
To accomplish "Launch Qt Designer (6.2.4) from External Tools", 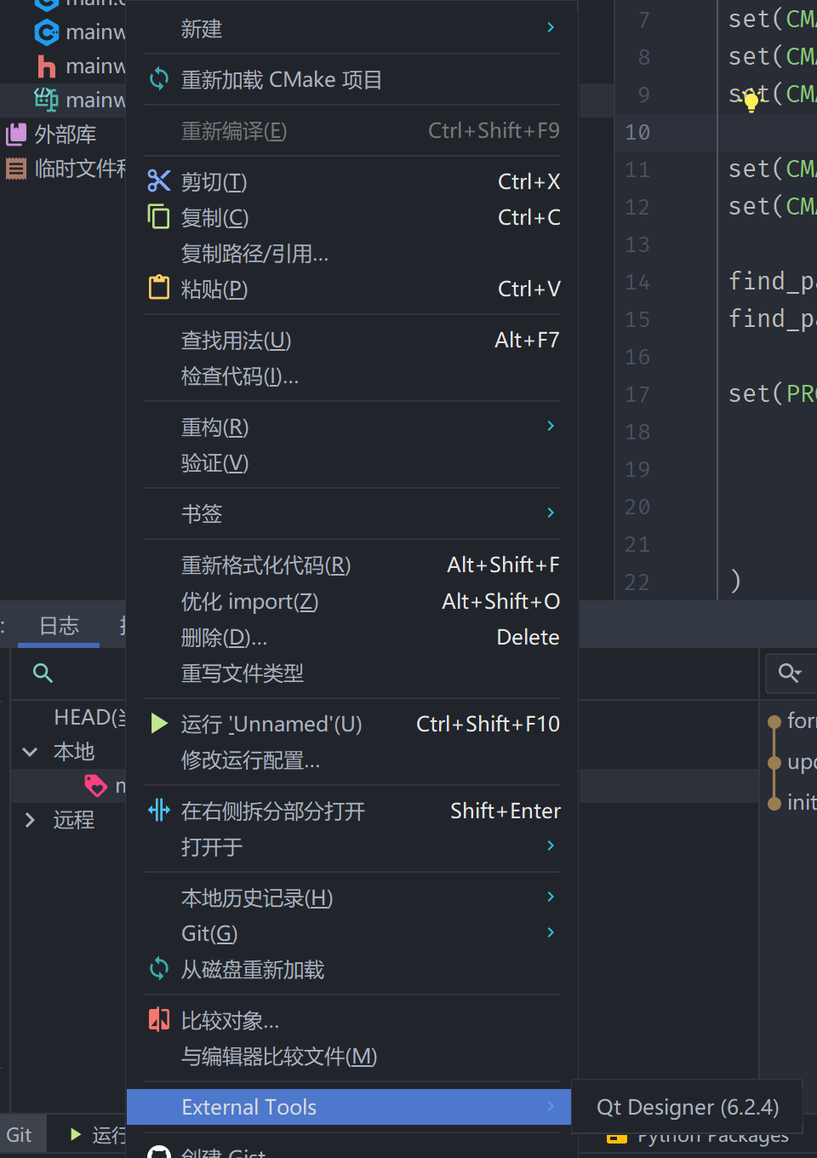I will pos(688,1107).
